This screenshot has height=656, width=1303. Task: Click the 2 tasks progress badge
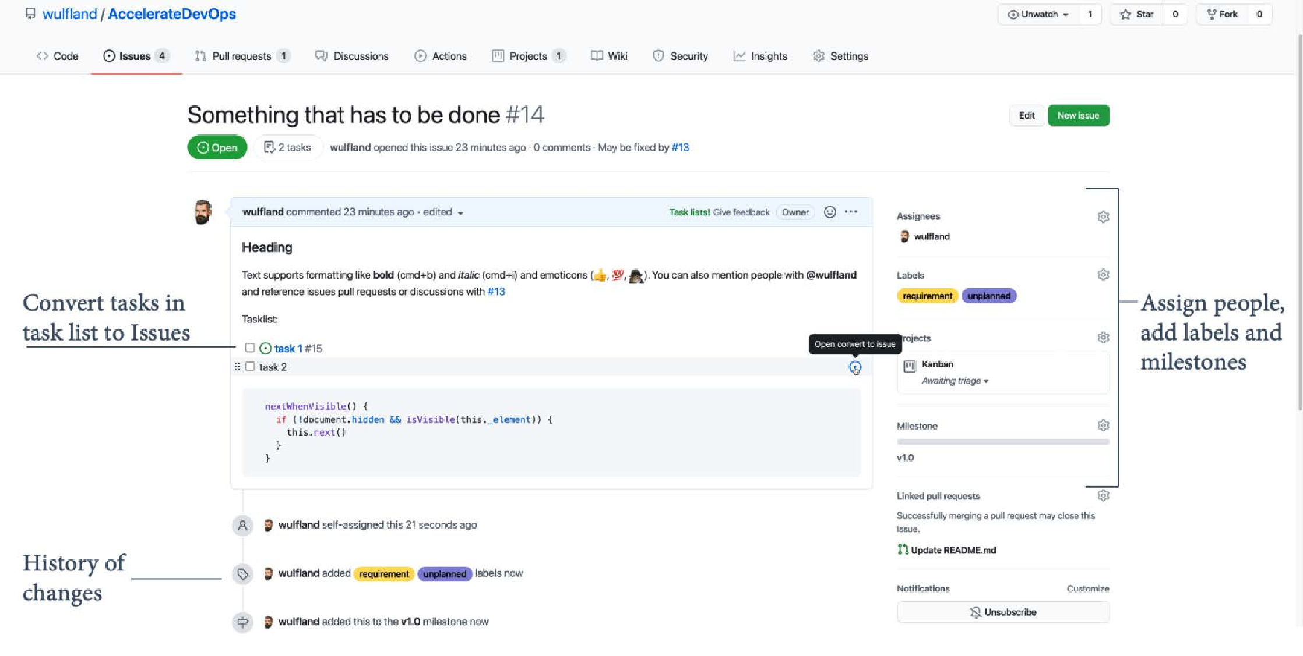tap(287, 147)
